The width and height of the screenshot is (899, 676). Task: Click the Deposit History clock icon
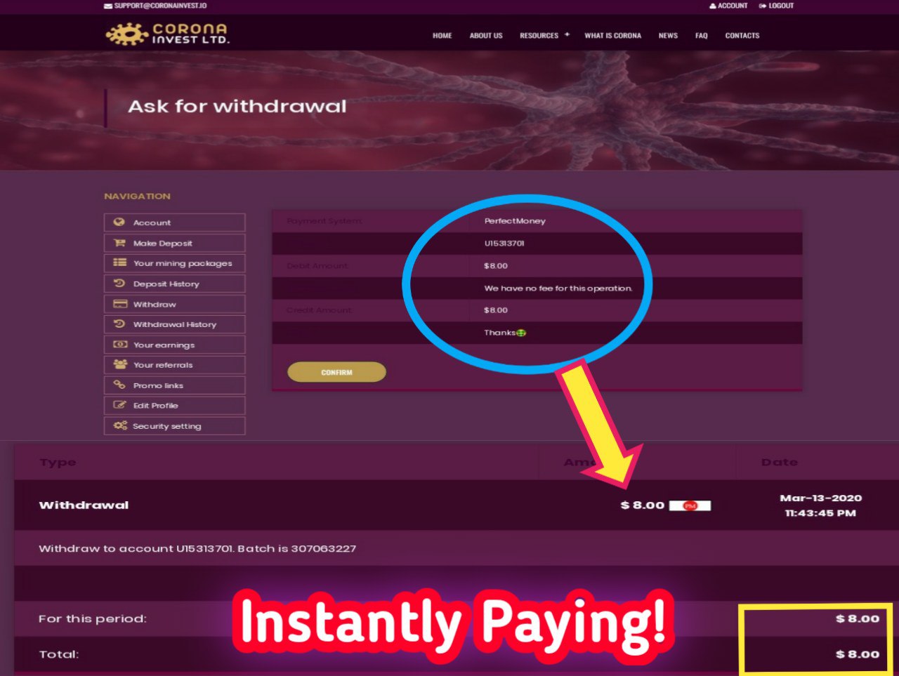tap(119, 283)
